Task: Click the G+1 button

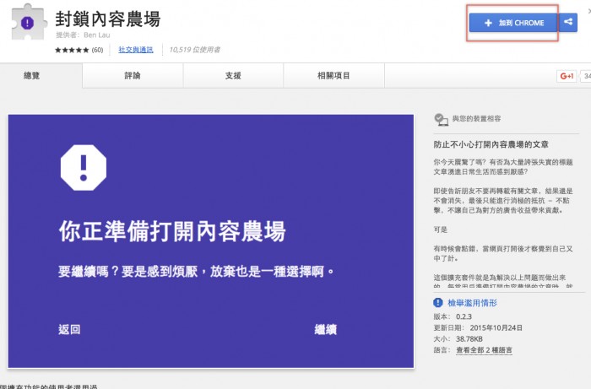Action: (567, 76)
